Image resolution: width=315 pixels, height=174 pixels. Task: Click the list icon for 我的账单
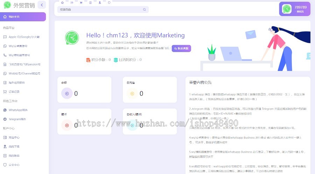[x=5, y=155]
